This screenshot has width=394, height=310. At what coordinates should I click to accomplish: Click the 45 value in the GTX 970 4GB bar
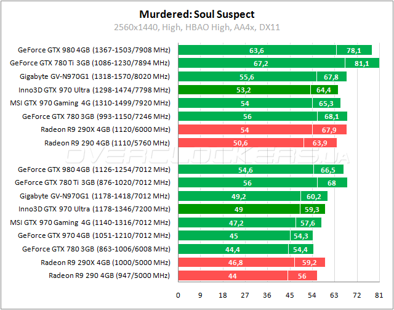tap(234, 236)
